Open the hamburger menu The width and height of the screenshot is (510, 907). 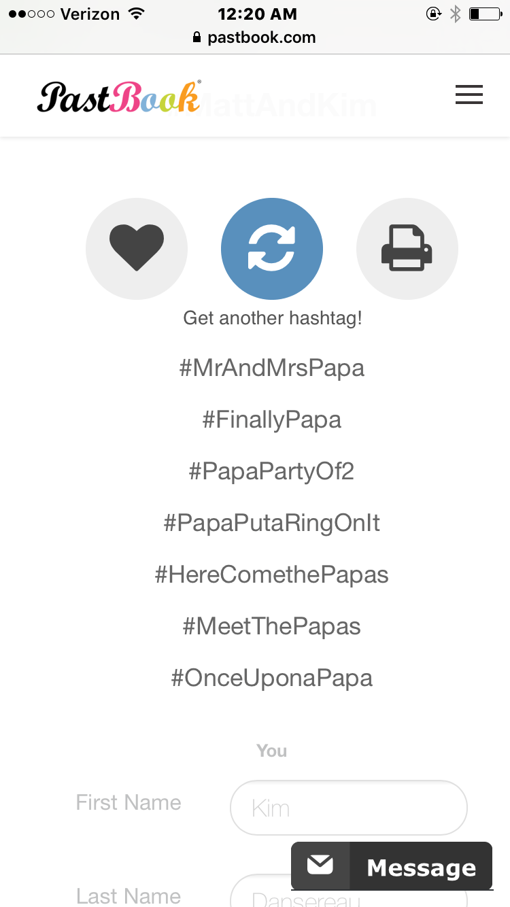[469, 95]
